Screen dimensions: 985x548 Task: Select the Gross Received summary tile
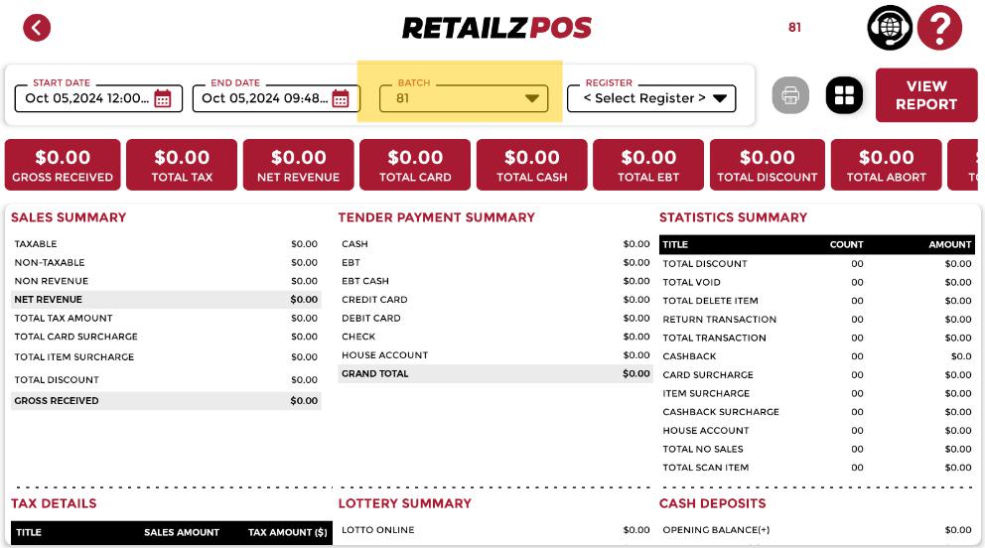point(63,165)
